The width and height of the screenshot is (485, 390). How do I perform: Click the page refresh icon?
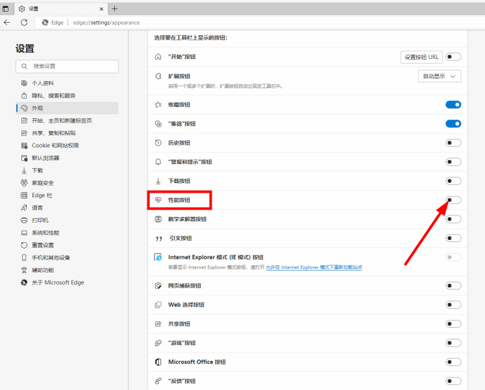tap(24, 22)
